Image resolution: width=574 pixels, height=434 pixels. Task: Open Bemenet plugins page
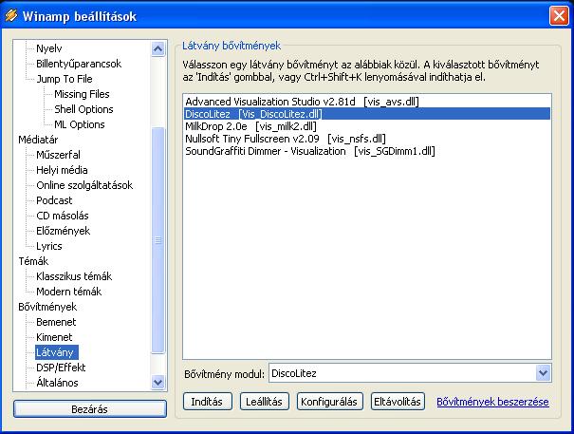click(x=56, y=322)
